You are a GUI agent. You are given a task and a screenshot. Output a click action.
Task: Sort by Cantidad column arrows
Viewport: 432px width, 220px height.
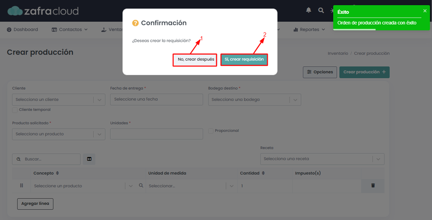coord(263,173)
